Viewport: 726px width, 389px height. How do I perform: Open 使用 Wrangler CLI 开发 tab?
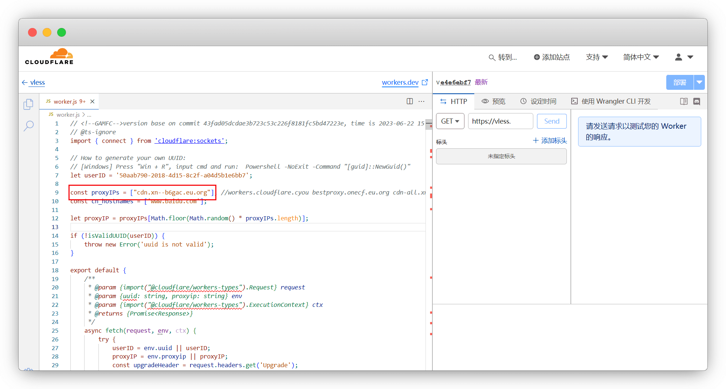tap(611, 101)
